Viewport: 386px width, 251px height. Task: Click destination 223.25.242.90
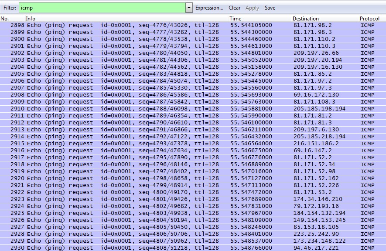pos(316,234)
